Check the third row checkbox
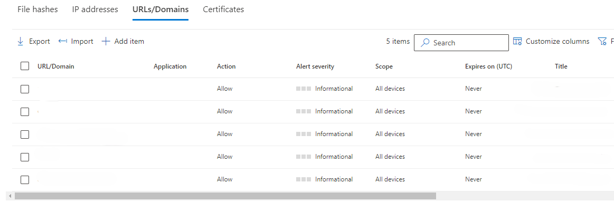 (x=25, y=134)
